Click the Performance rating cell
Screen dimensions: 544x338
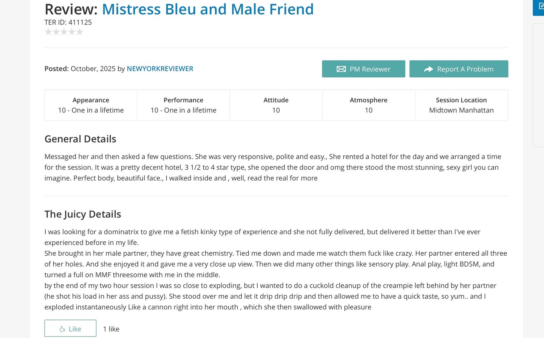click(x=183, y=105)
